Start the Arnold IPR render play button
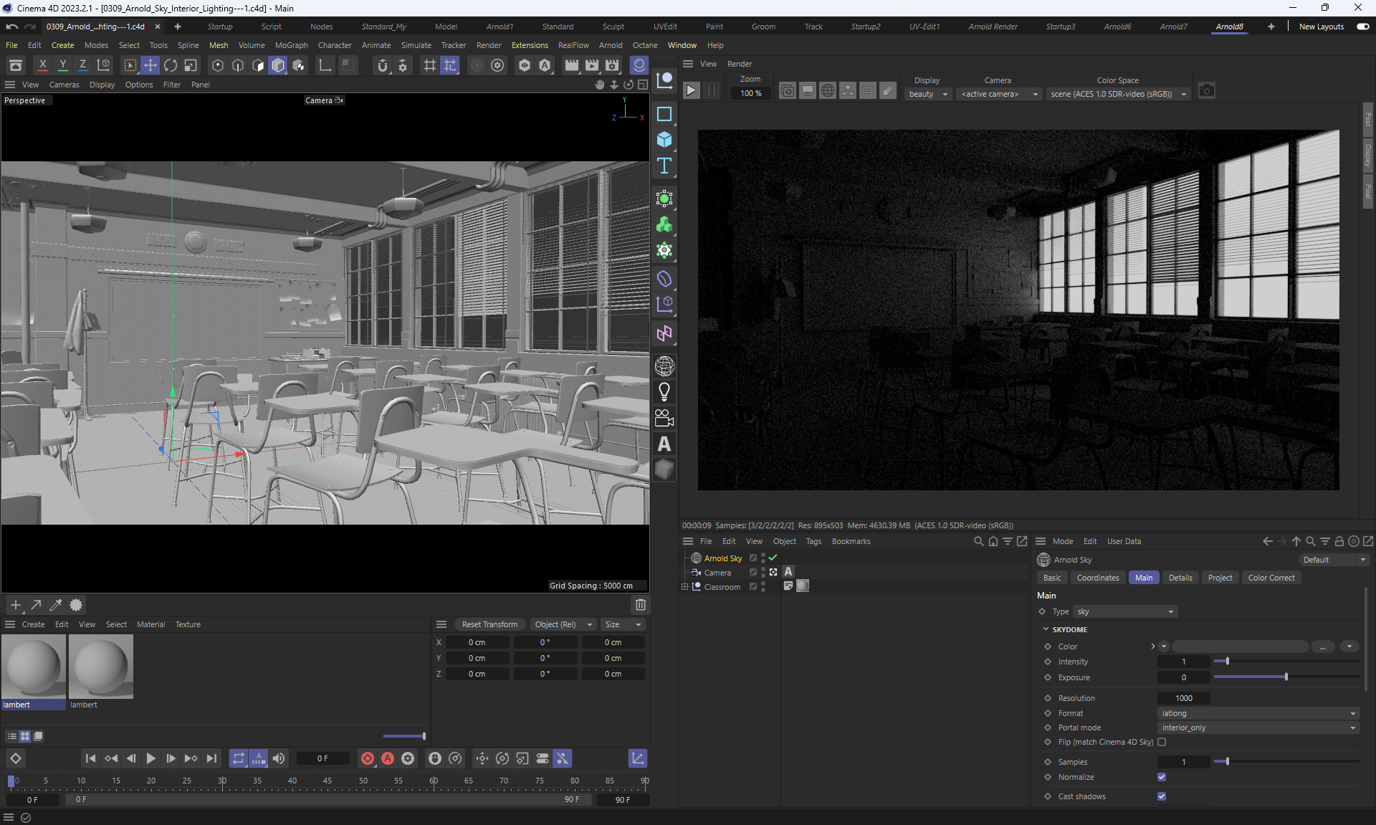This screenshot has height=825, width=1376. (x=691, y=91)
